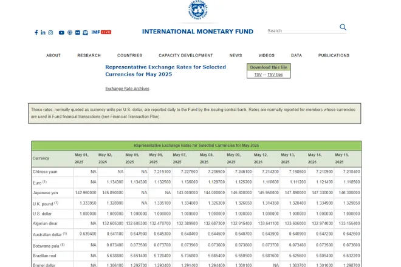The image size is (401, 267).
Task: Select the 'Australian dollar' row label
Action: tap(50, 234)
